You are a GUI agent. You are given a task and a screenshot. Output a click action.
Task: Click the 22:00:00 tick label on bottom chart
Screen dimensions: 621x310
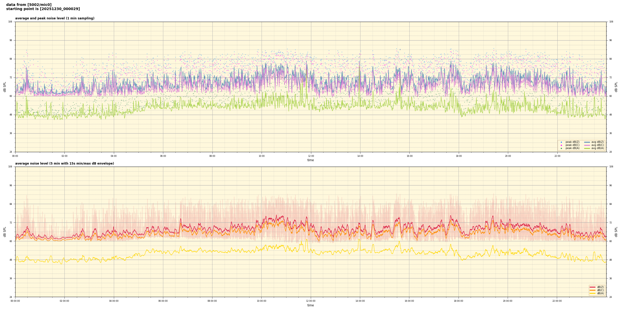(x=557, y=301)
